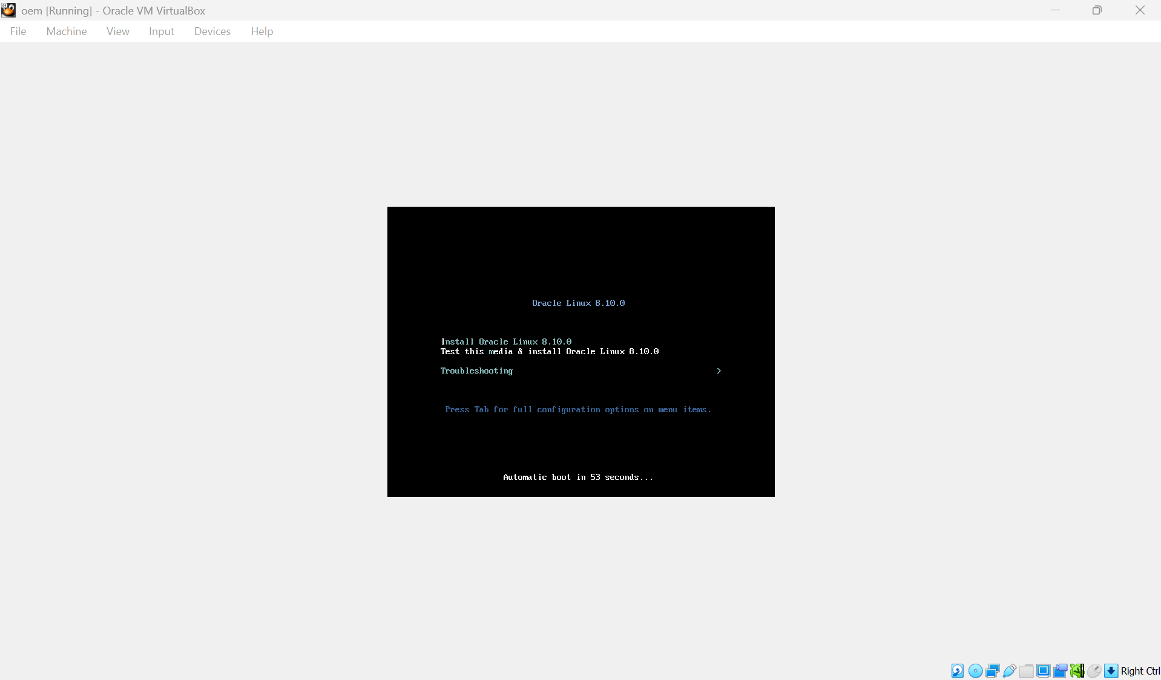The image size is (1161, 680).
Task: Open the File menu
Action: pos(18,31)
